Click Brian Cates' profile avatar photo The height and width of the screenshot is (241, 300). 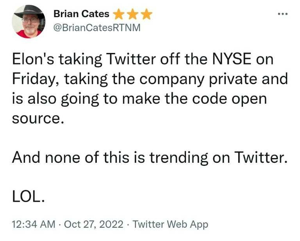[x=27, y=24]
